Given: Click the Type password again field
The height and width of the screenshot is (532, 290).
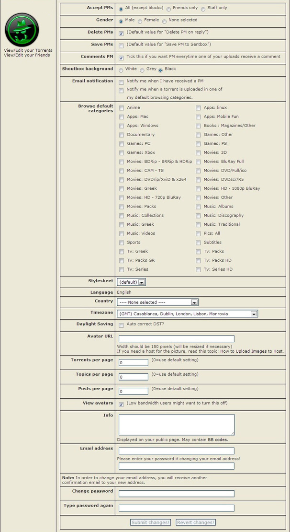Looking at the screenshot, I should pyautogui.click(x=177, y=508).
